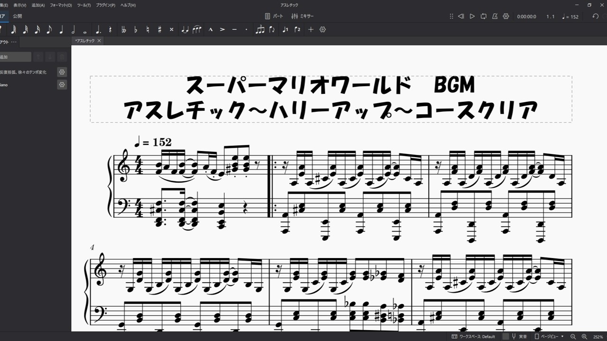This screenshot has height=341, width=607.
Task: Toggle rest input
Action: tap(110, 29)
